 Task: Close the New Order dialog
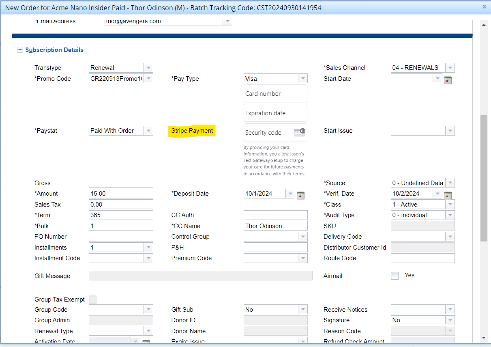pos(484,7)
